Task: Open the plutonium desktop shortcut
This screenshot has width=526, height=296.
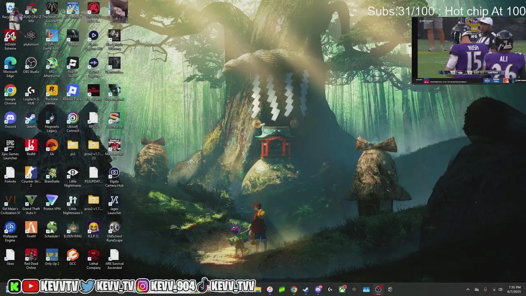Action: click(x=31, y=38)
